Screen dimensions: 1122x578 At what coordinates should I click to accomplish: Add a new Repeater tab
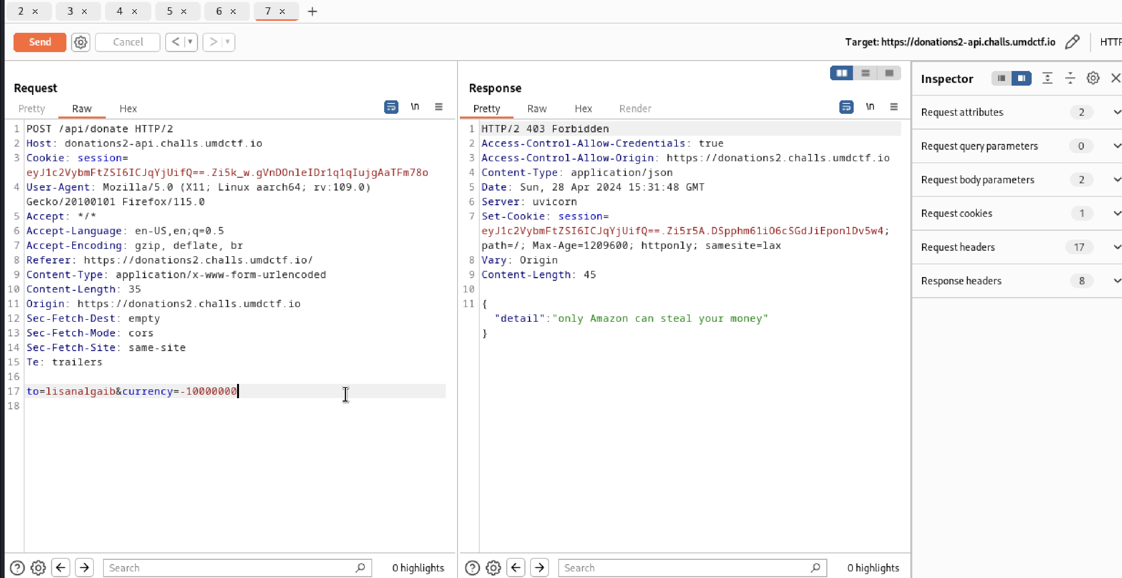tap(312, 11)
